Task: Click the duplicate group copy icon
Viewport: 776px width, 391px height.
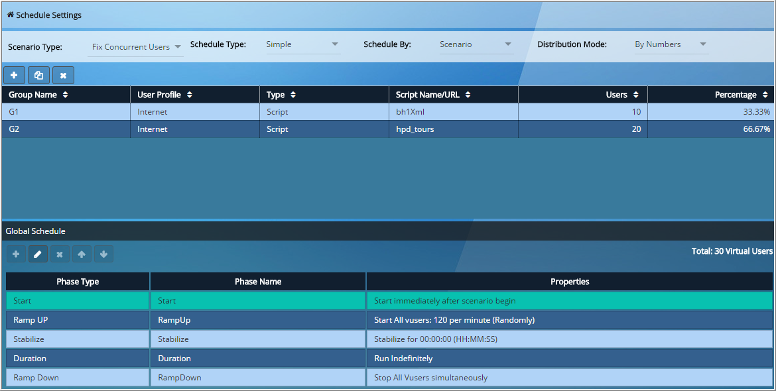Action: (x=38, y=76)
